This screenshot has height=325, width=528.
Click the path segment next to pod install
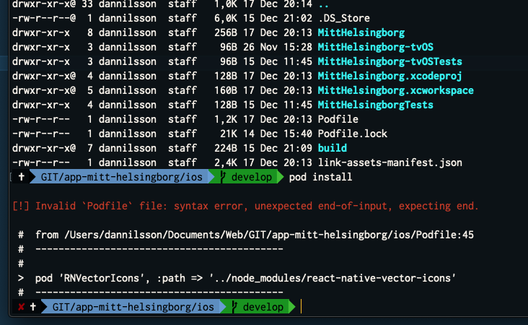122,177
